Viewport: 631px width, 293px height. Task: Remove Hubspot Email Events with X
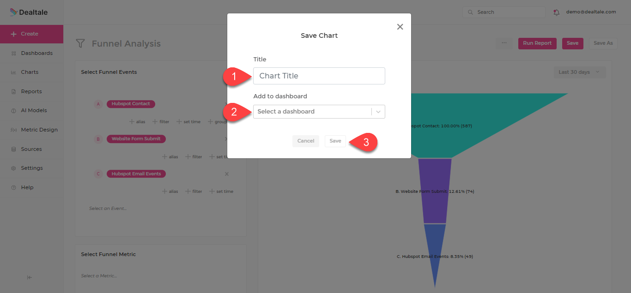pyautogui.click(x=227, y=174)
